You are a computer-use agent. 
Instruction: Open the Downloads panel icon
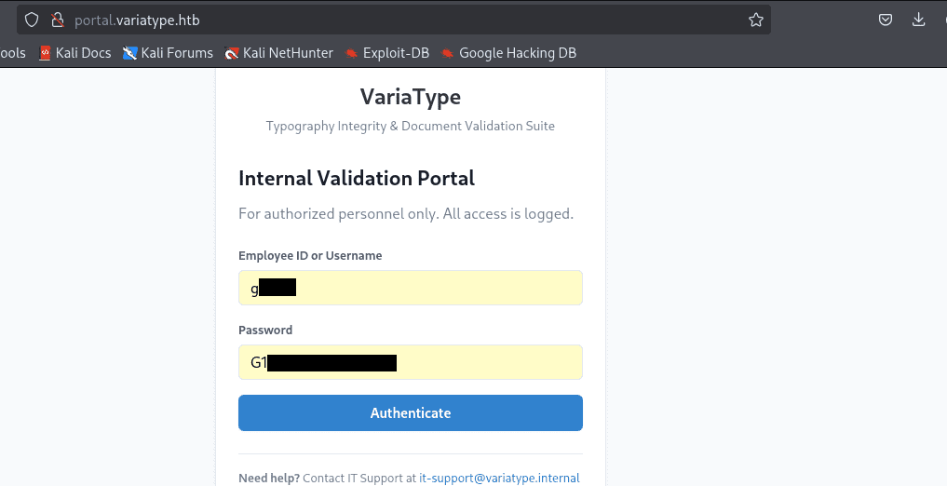pyautogui.click(x=919, y=20)
